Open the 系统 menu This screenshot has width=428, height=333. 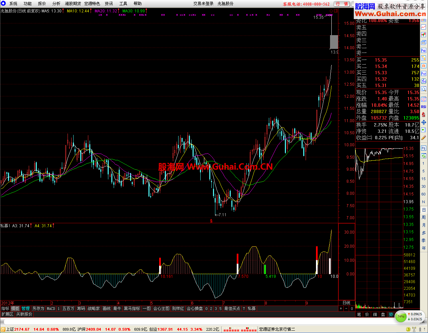pyautogui.click(x=13, y=4)
